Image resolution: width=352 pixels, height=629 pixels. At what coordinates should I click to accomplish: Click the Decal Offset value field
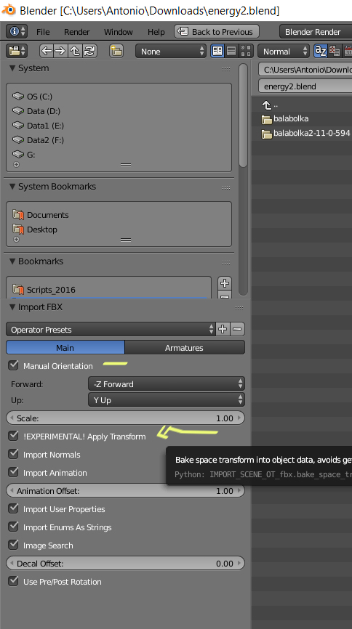[x=125, y=563]
